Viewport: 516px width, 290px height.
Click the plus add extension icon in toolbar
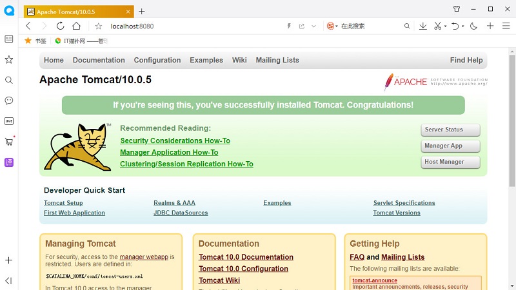click(x=490, y=26)
